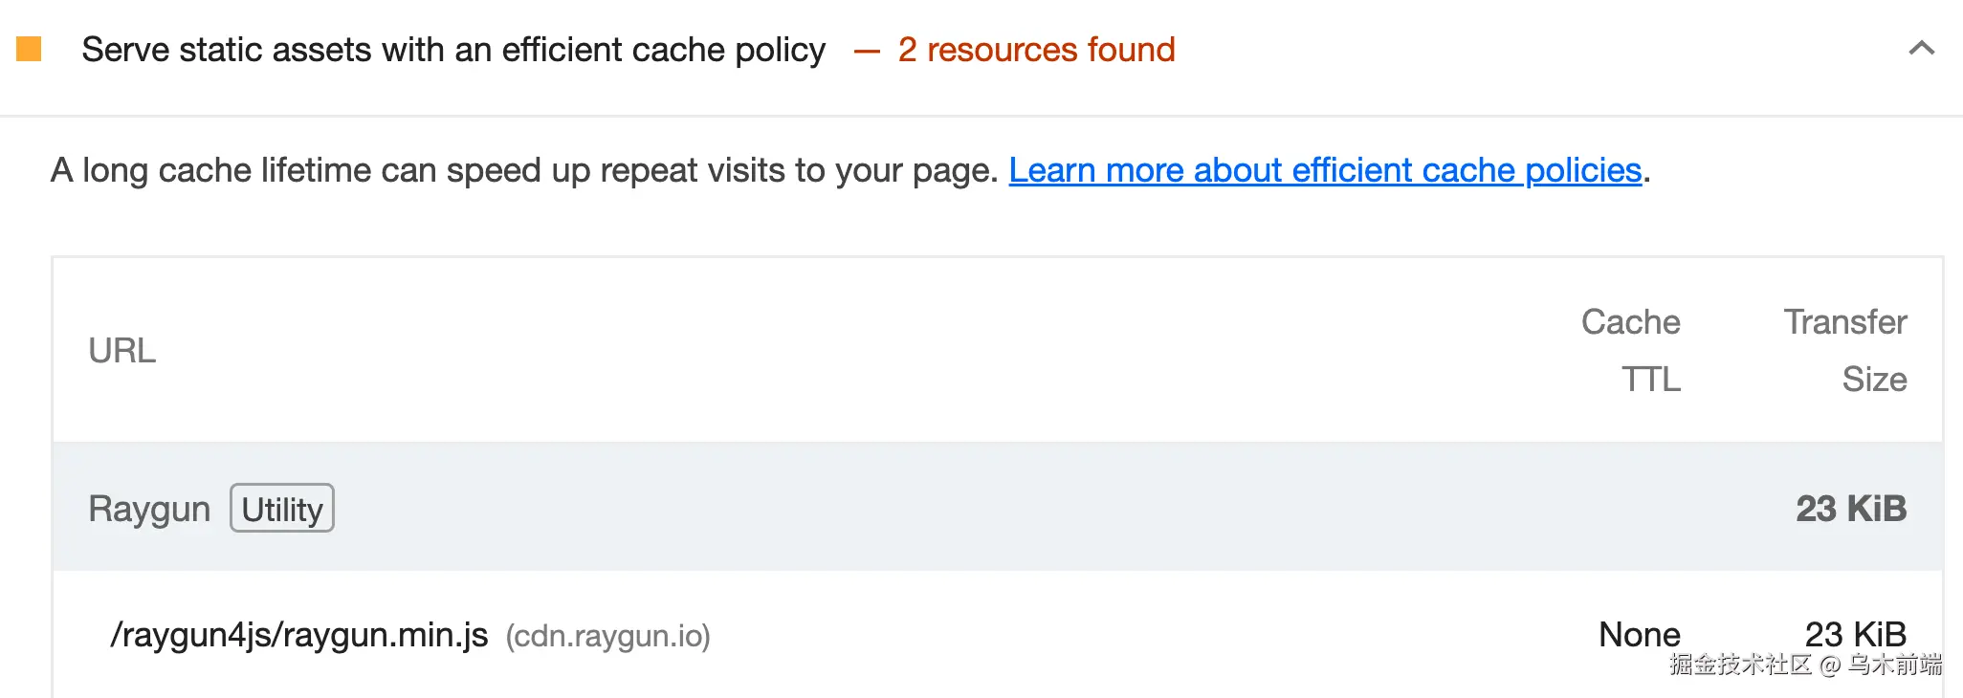1963x698 pixels.
Task: Click the "Serve static assets" audit title
Action: [453, 50]
